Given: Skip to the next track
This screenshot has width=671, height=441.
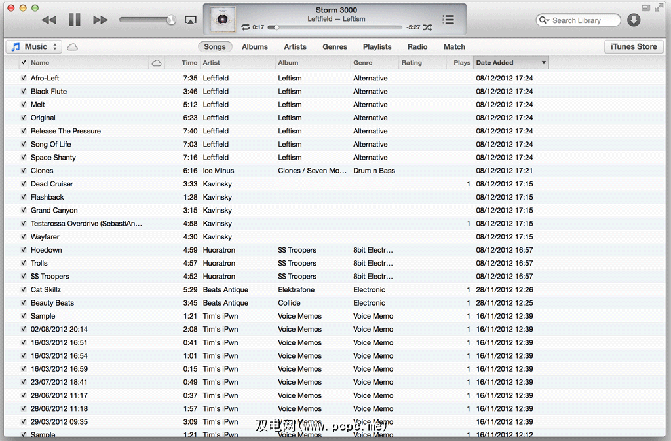Looking at the screenshot, I should [100, 20].
